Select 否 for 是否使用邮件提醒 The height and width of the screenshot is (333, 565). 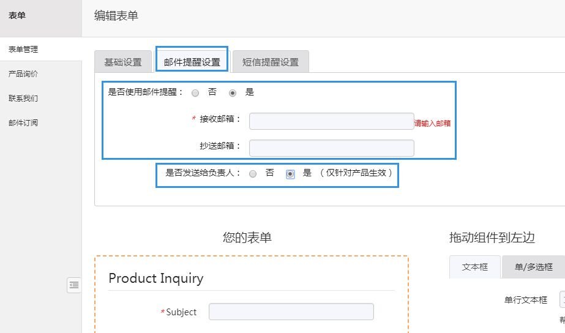195,93
